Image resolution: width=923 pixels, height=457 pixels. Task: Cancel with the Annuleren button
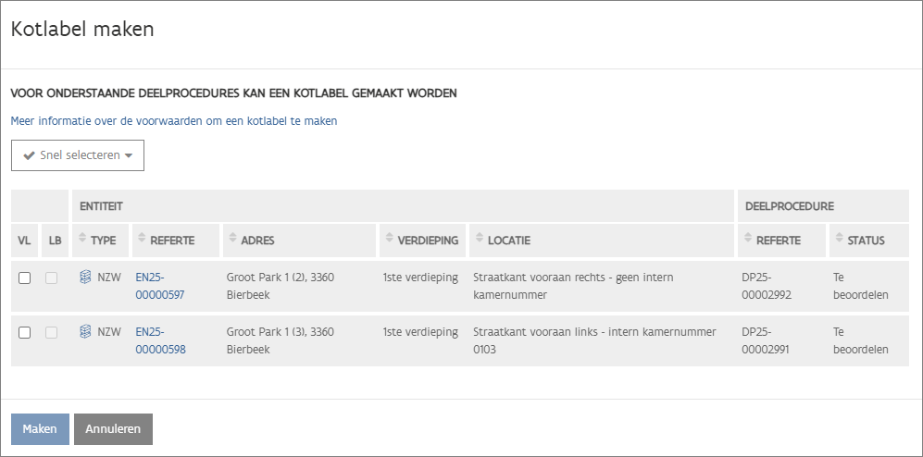click(113, 429)
